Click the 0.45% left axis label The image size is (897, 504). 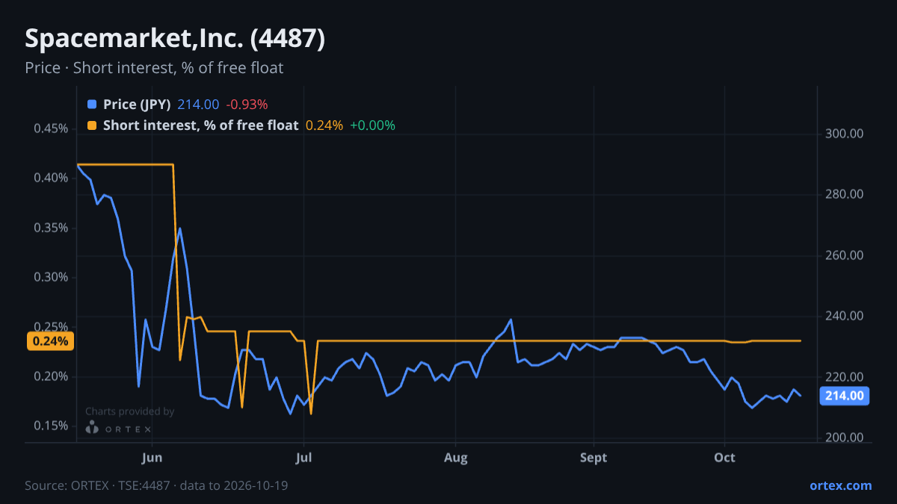pos(51,128)
